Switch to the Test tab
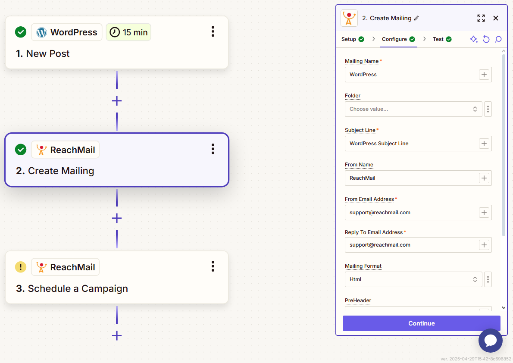513x363 pixels. pyautogui.click(x=442, y=39)
